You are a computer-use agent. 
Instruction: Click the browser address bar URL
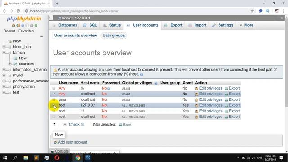74,11
